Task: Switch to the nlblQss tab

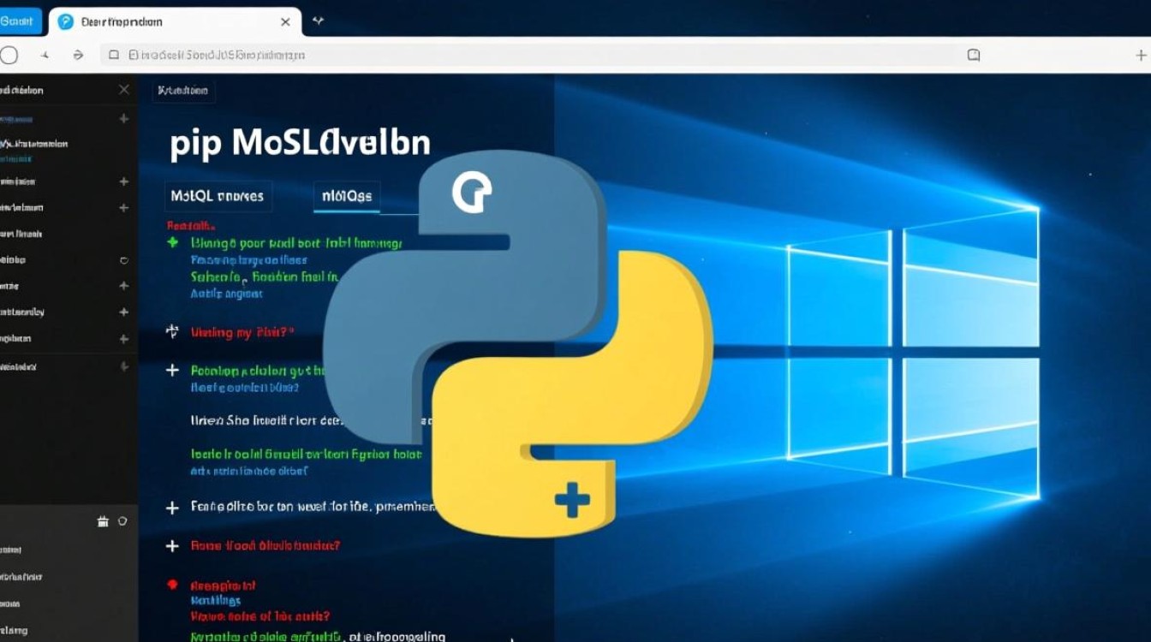Action: (346, 195)
